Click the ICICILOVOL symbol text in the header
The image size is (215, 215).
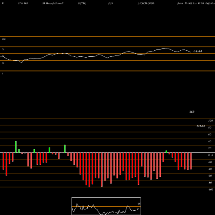click(147, 3)
